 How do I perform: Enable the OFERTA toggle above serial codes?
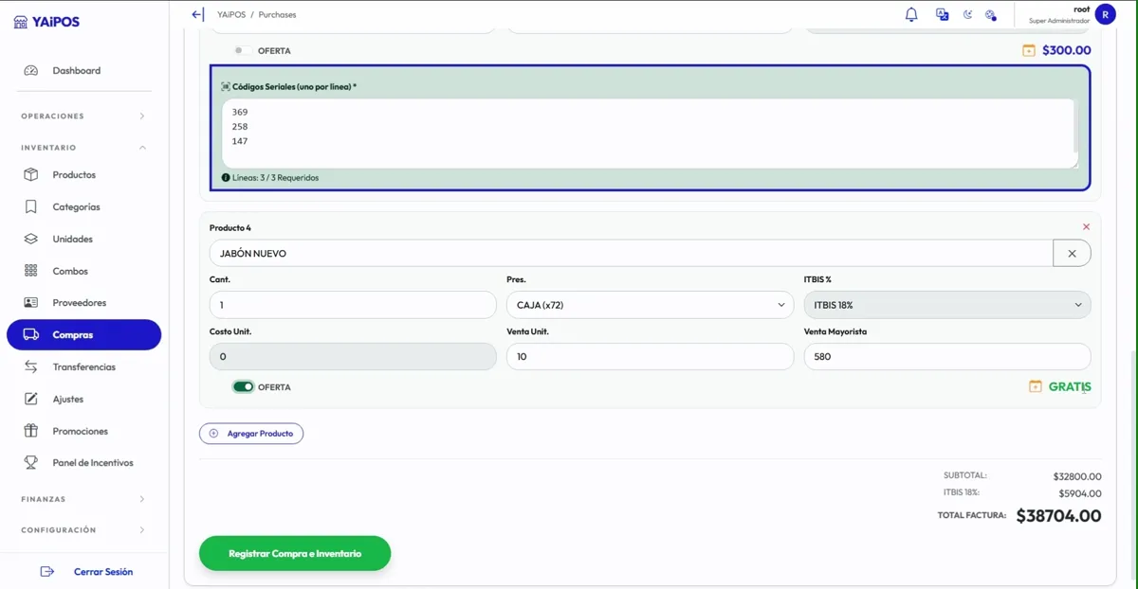(244, 50)
